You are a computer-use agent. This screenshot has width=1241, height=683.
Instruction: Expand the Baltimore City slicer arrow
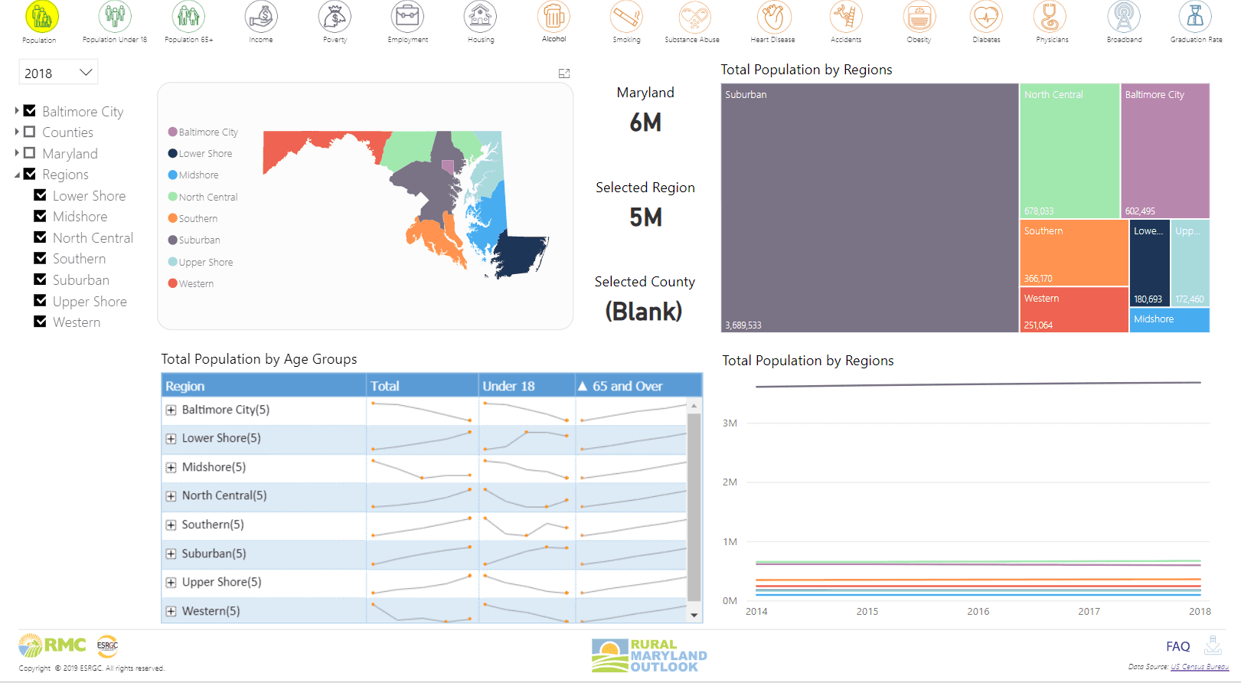click(17, 111)
